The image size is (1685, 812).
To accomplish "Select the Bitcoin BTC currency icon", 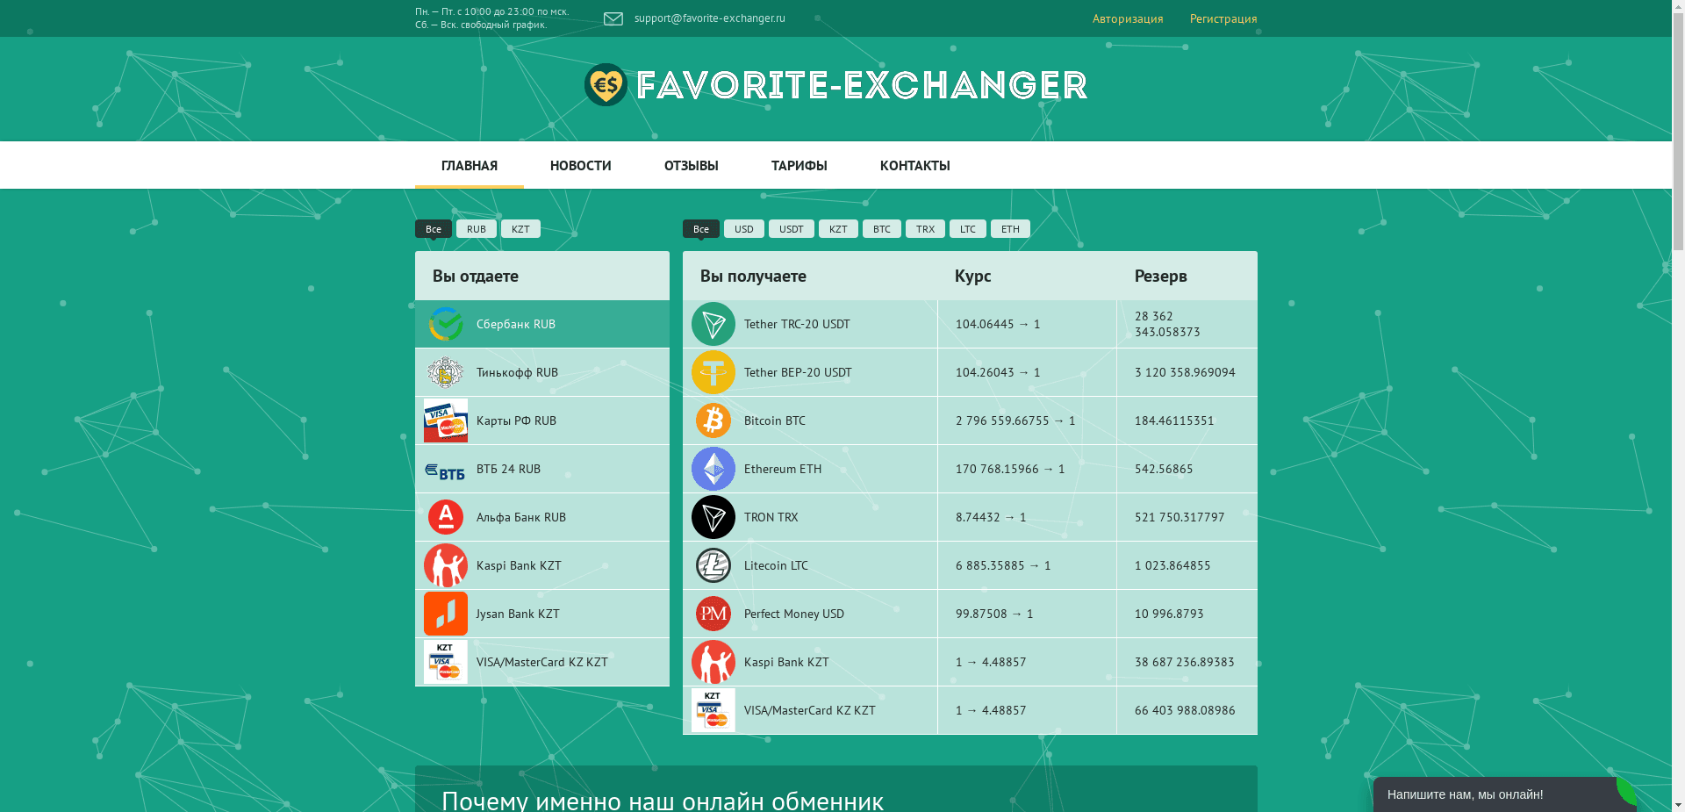I will pos(713,420).
